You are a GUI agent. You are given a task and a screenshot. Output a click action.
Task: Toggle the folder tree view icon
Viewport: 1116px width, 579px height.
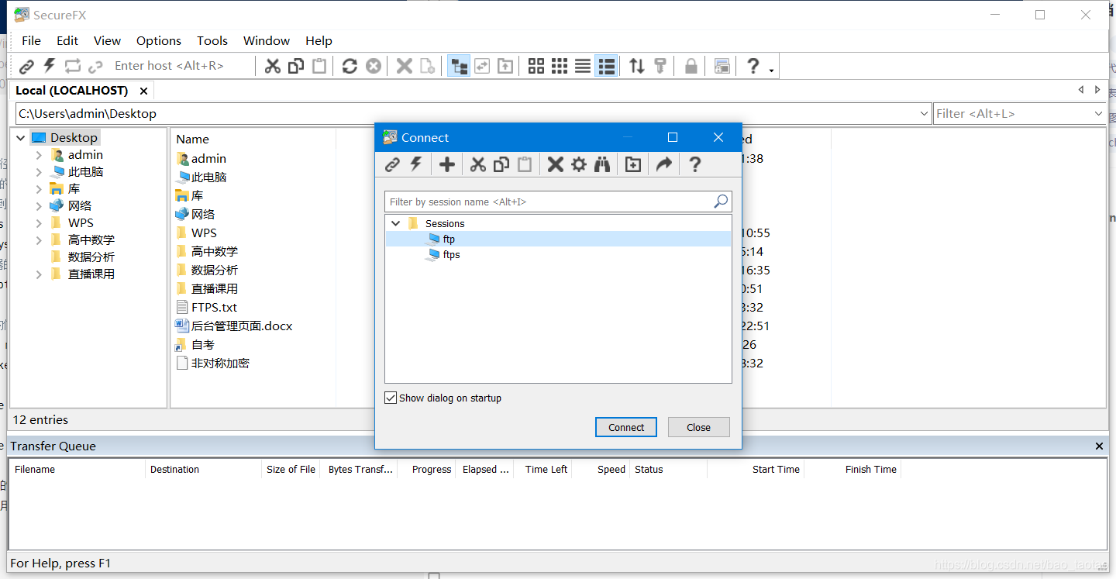(x=459, y=66)
